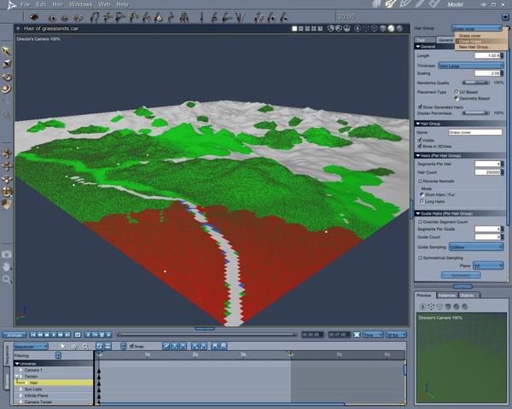Toggle the Snap checkbox in sequencer
512x409 pixels.
pyautogui.click(x=131, y=346)
